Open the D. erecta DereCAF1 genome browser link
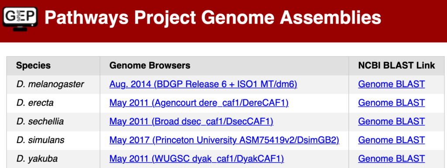Viewport: 447px width, 168px height. pyautogui.click(x=199, y=103)
